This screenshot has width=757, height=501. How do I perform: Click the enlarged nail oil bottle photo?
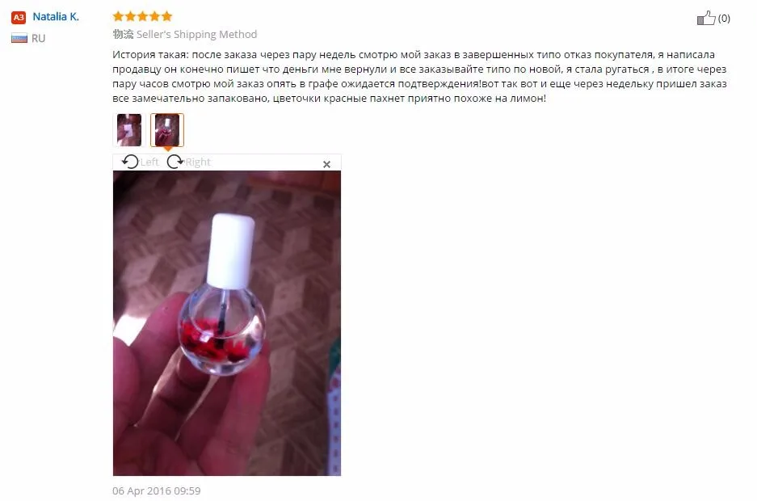227,323
